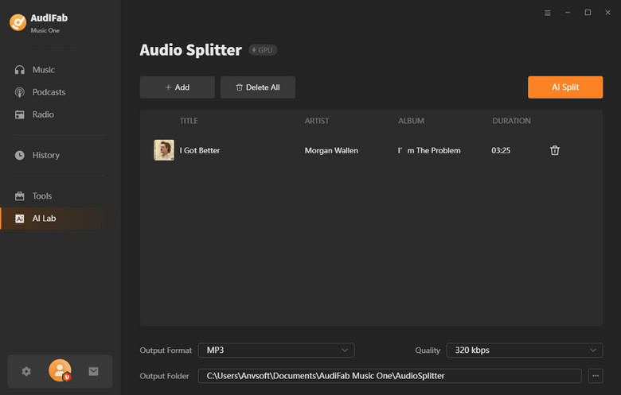Browse for output folder with ellipsis button
Viewport: 621px width, 395px height.
click(x=596, y=376)
